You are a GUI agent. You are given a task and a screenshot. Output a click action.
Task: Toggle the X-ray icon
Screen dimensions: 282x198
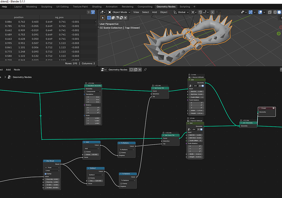click(270, 12)
